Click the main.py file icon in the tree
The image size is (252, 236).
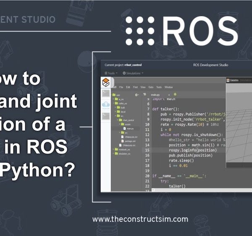(124, 129)
